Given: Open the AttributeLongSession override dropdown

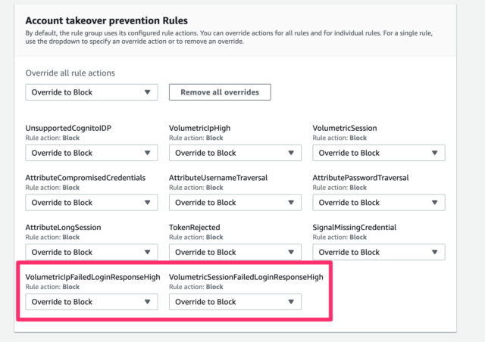Looking at the screenshot, I should point(92,252).
